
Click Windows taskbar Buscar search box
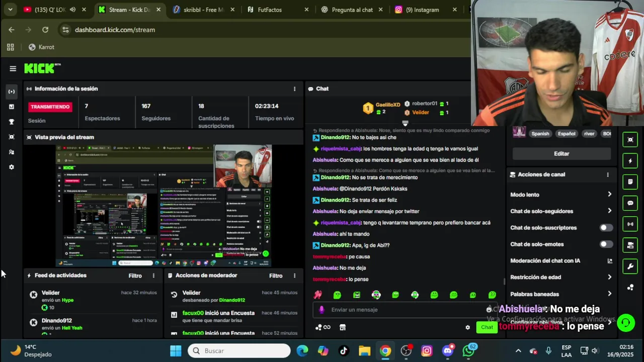pyautogui.click(x=239, y=350)
